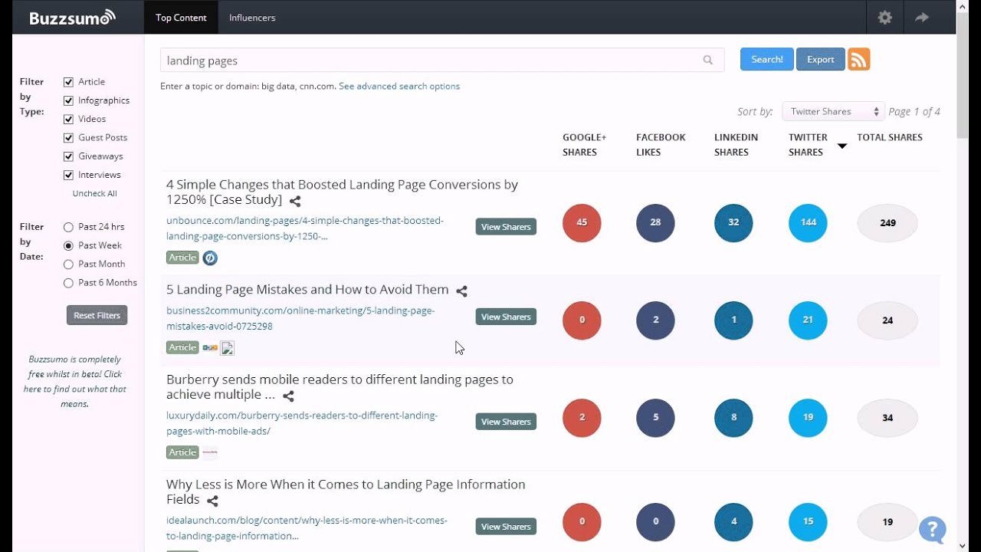The width and height of the screenshot is (981, 552).
Task: Click Article tag under unbounce result
Action: click(182, 258)
